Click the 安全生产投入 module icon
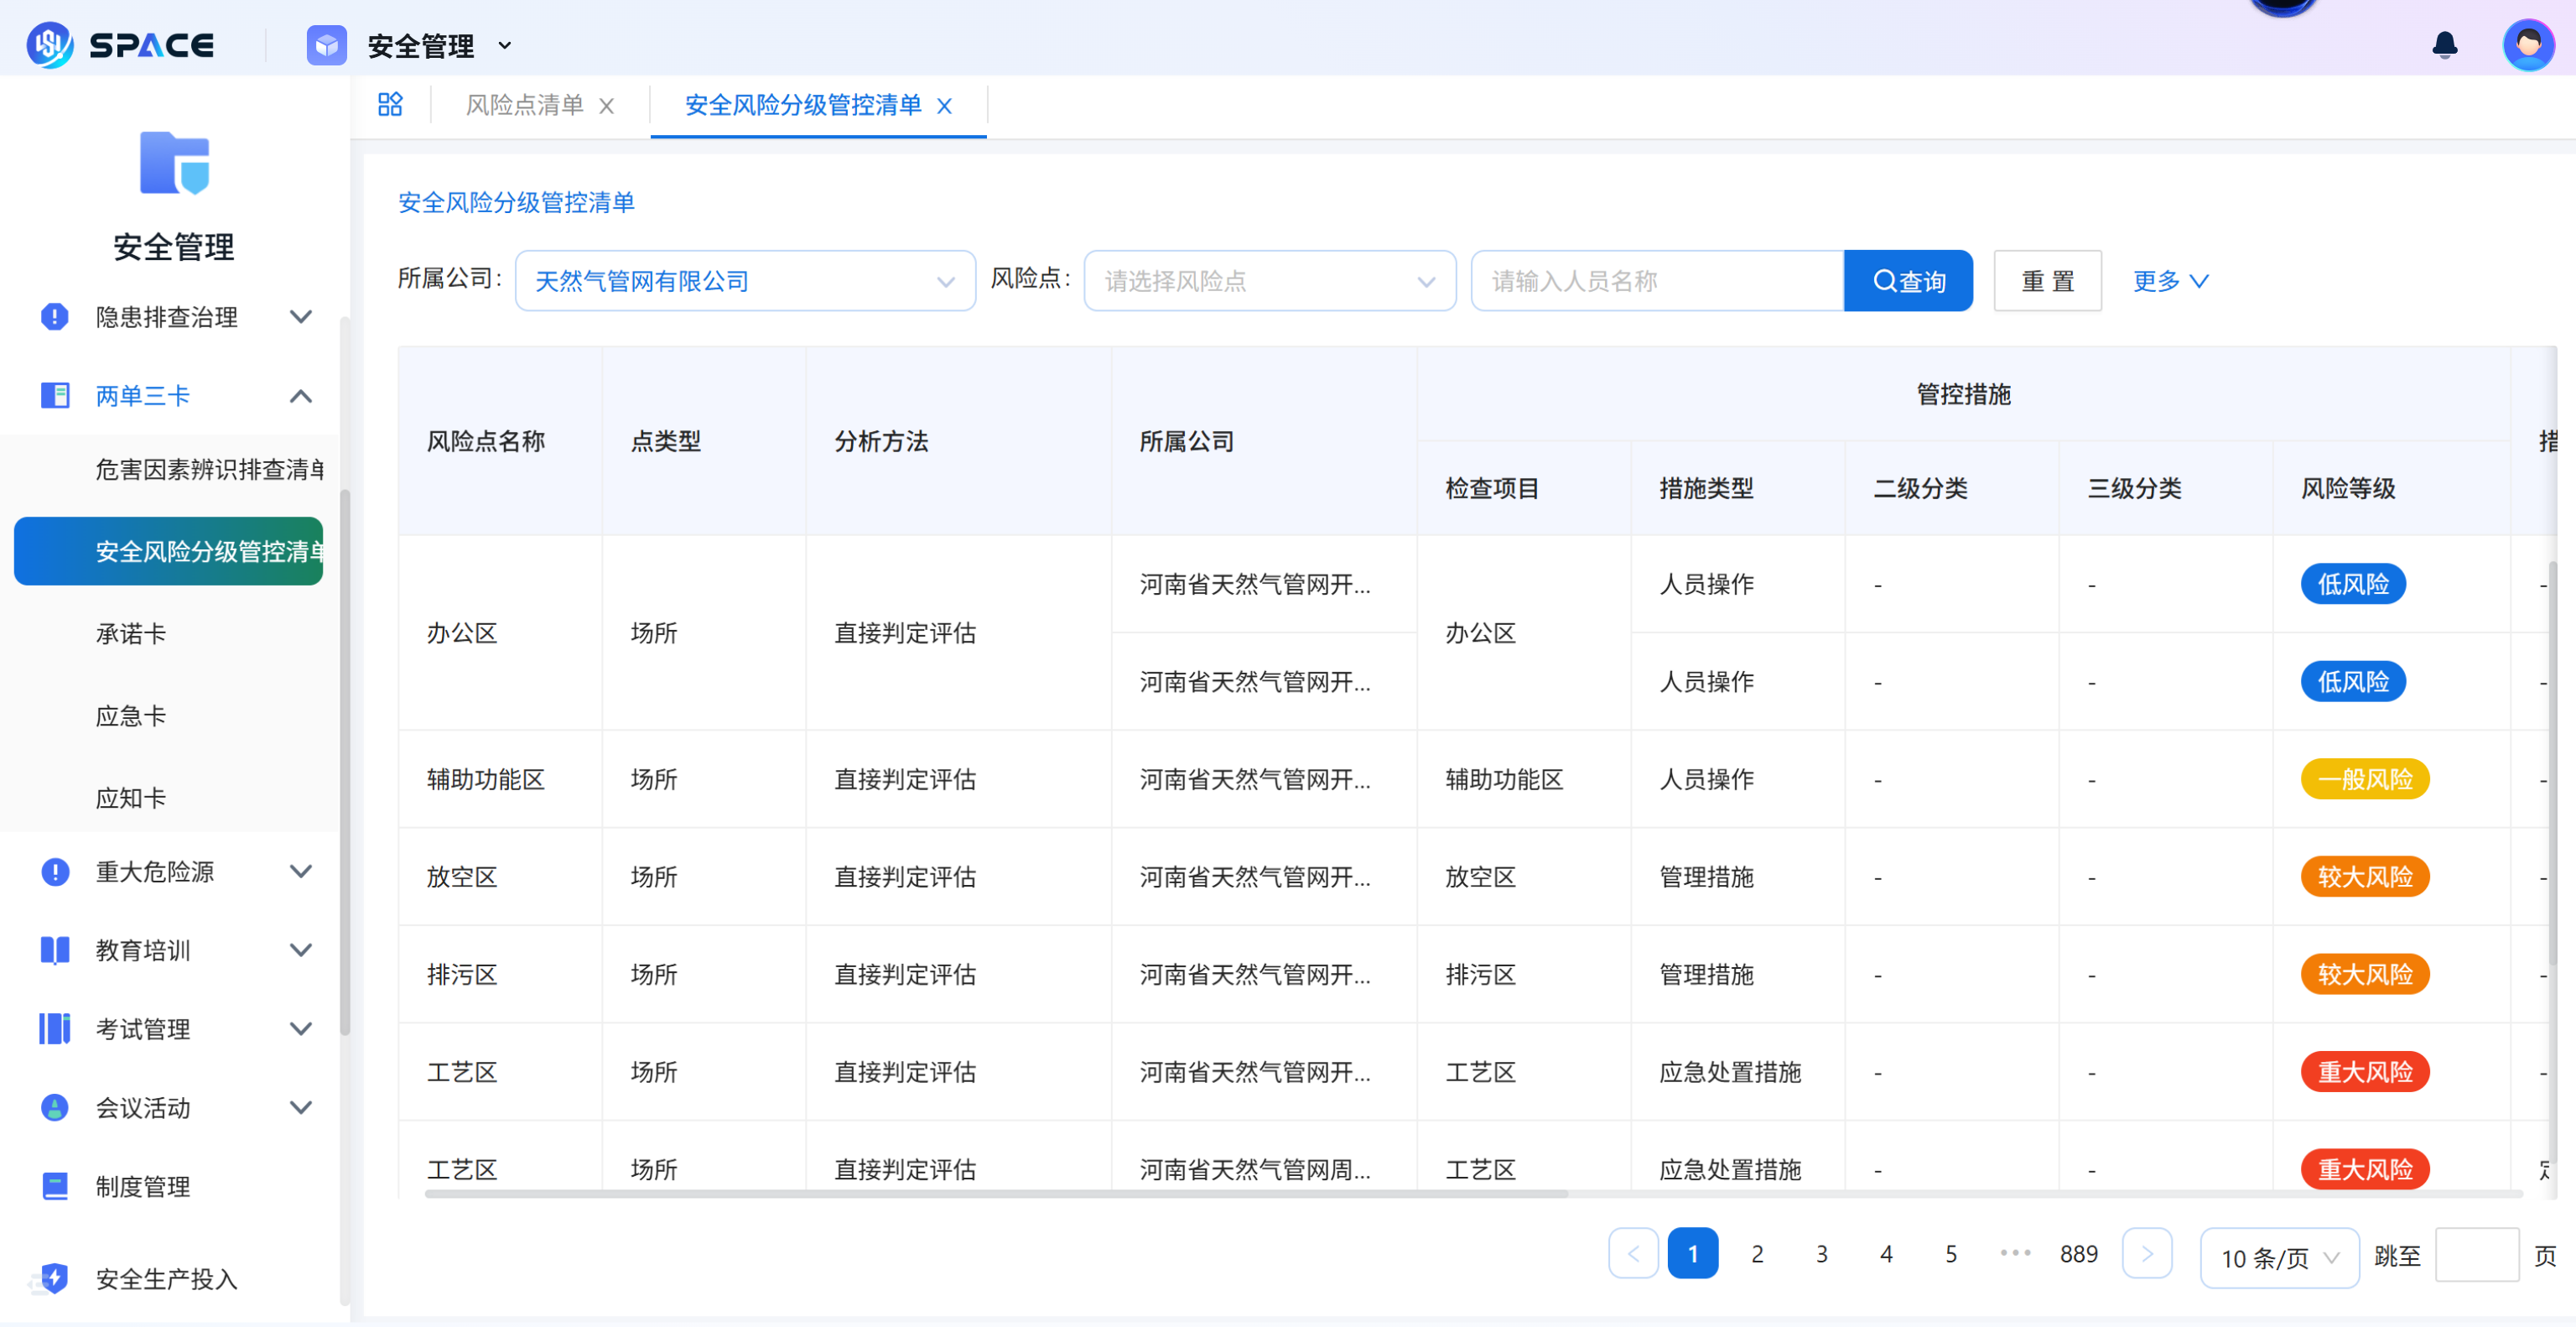Image resolution: width=2576 pixels, height=1327 pixels. (54, 1278)
